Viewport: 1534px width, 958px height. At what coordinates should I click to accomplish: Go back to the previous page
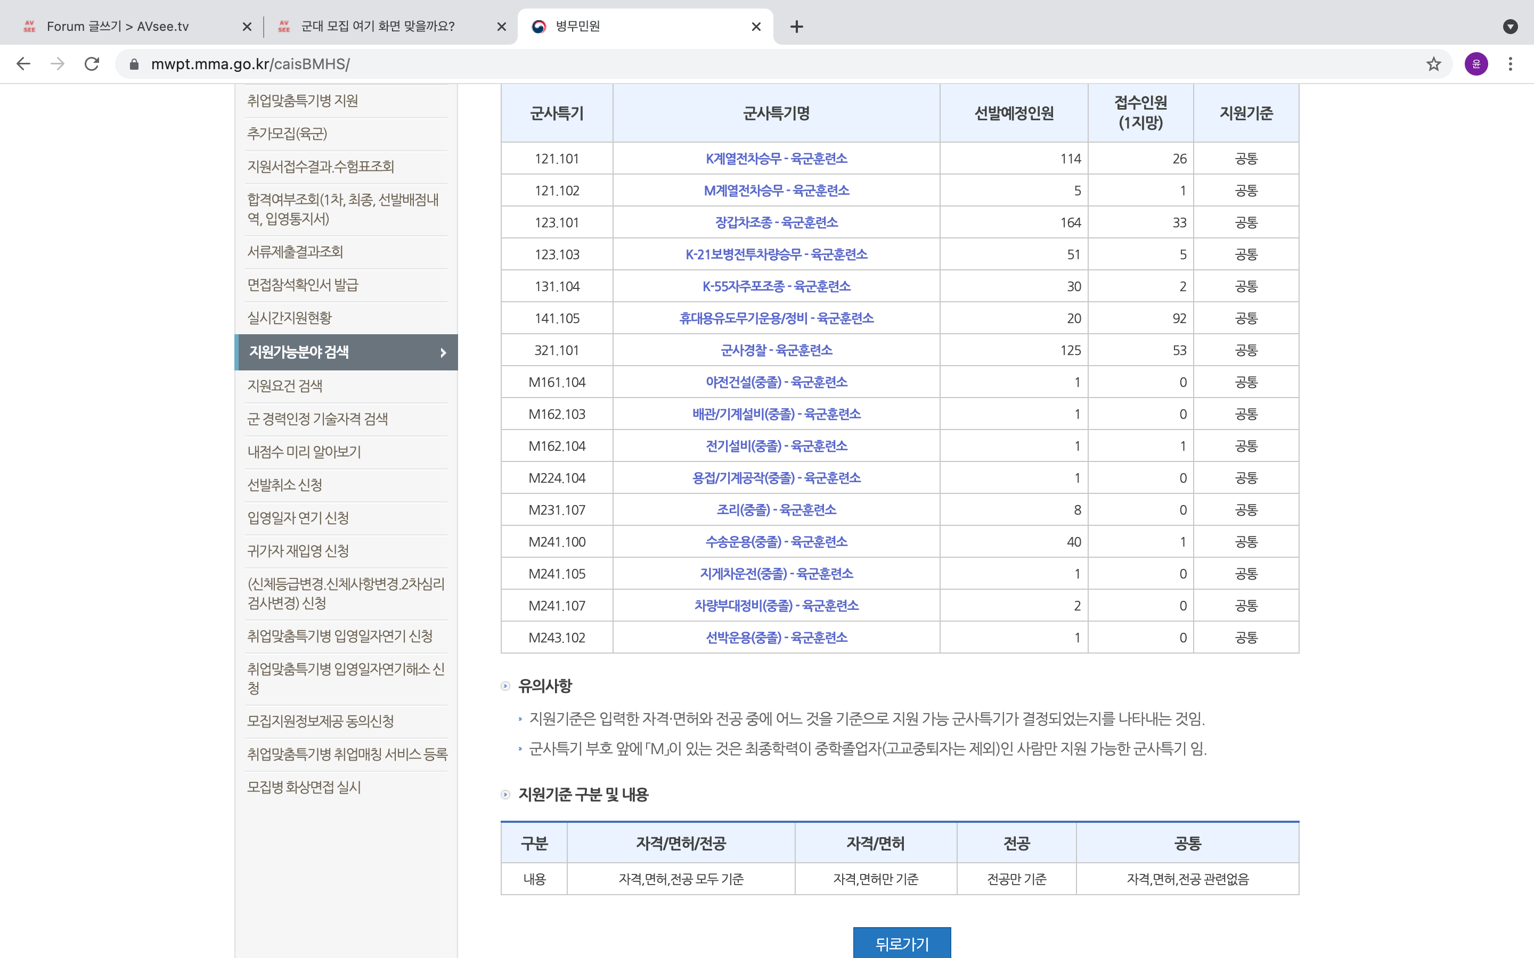23,64
